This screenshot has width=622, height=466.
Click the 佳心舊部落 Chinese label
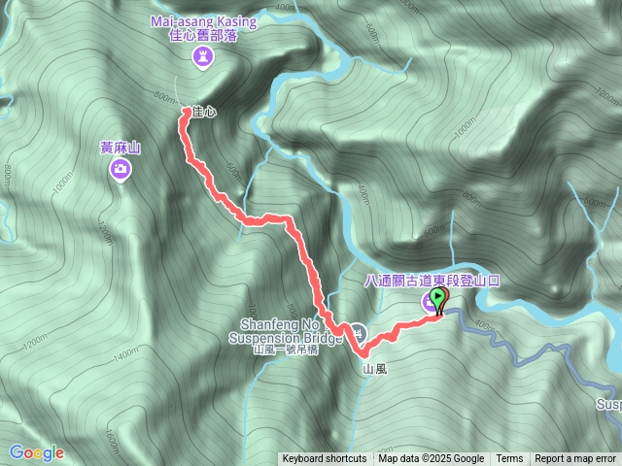203,36
